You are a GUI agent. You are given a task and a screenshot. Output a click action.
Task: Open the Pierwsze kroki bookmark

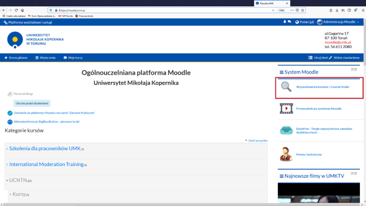click(x=84, y=16)
